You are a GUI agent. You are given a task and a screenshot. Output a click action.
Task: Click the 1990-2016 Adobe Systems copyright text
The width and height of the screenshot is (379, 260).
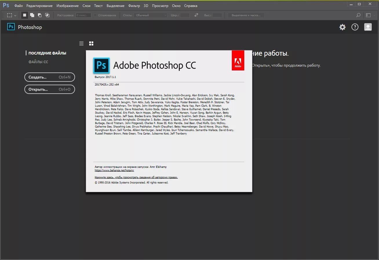[x=132, y=183]
